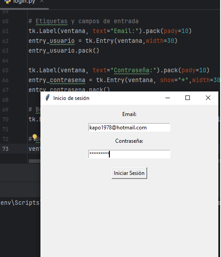The width and height of the screenshot is (221, 257).
Task: Focus the Email entry field
Action: [129, 127]
